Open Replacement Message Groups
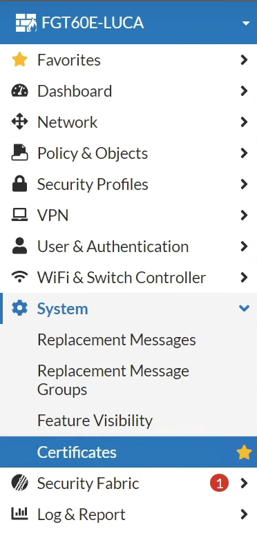 pos(113,380)
